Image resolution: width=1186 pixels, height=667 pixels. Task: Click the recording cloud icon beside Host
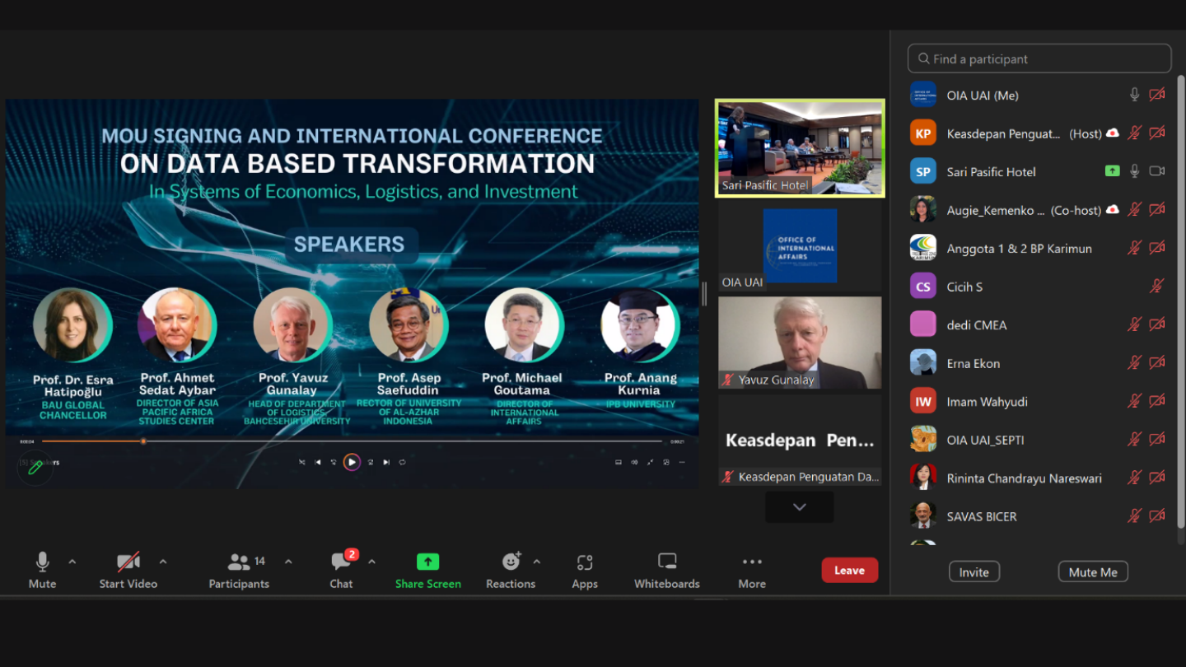point(1112,133)
